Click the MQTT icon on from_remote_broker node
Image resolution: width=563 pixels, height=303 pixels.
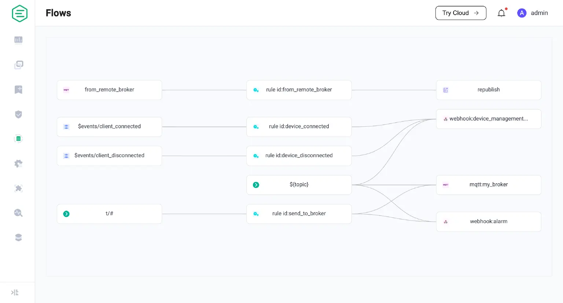(66, 90)
